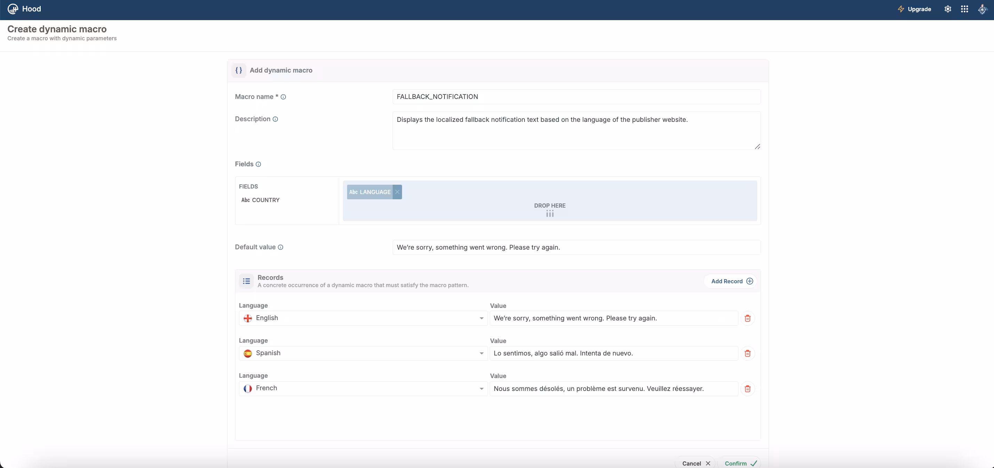This screenshot has height=468, width=994.
Task: Select the Settings gear icon
Action: click(x=948, y=9)
